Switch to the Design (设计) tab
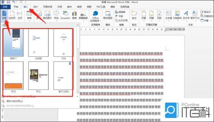Screen dimensions: 214x122 (36, 7)
